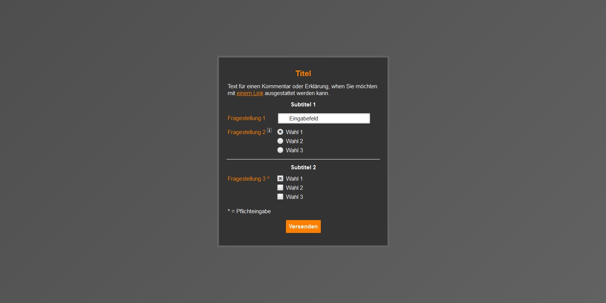Viewport: 606px width, 303px height.
Task: Click the Titel heading
Action: [303, 73]
